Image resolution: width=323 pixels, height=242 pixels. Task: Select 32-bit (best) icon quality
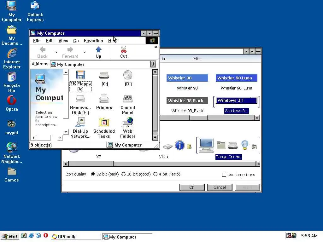pyautogui.click(x=105, y=174)
